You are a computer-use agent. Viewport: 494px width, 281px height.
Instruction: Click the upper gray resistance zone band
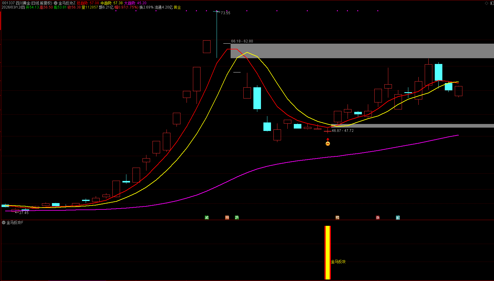coord(362,51)
